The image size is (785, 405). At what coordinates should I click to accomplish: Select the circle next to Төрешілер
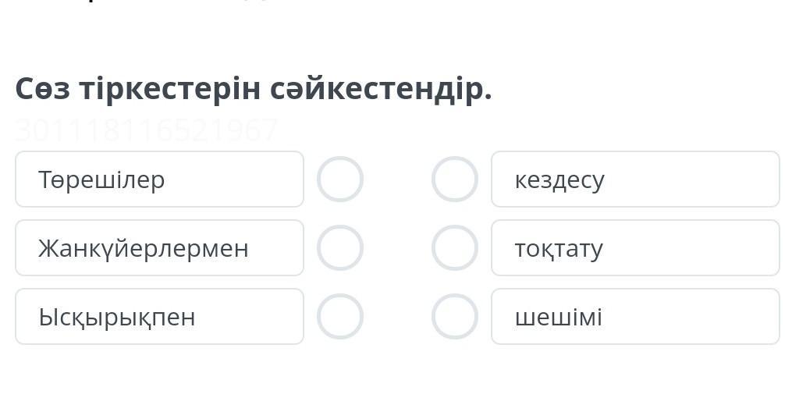tap(340, 179)
